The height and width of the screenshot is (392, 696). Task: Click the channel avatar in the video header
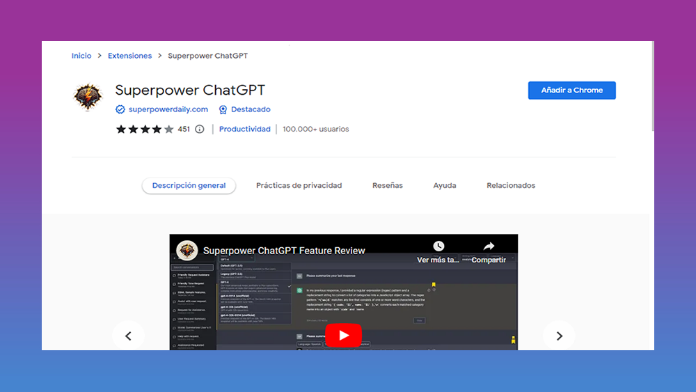pyautogui.click(x=187, y=251)
